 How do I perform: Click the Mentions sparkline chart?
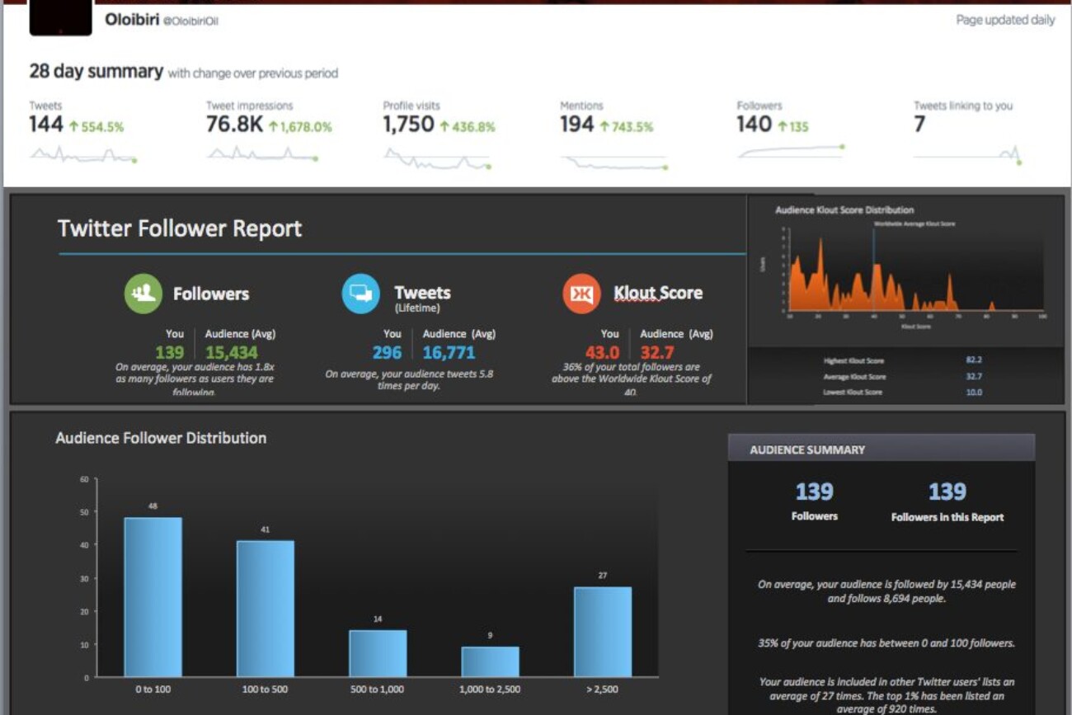pyautogui.click(x=614, y=162)
